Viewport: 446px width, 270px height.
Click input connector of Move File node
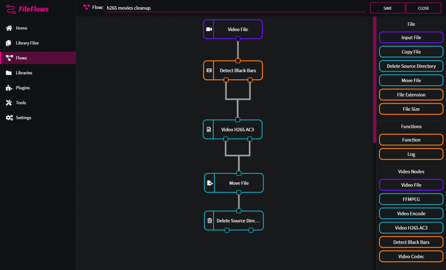[x=239, y=173]
